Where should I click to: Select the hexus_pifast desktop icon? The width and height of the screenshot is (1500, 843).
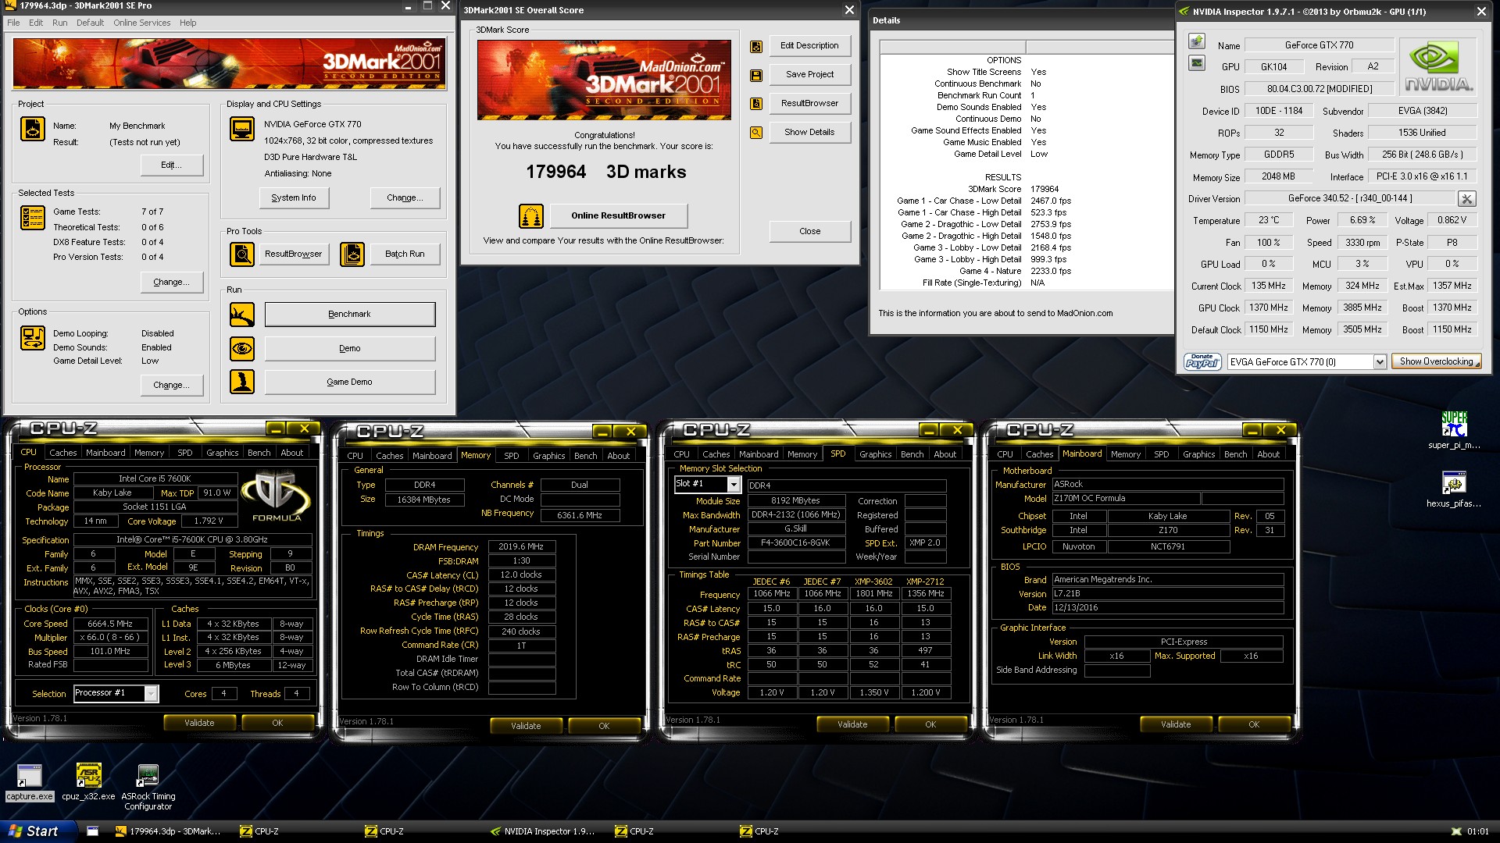click(1454, 489)
